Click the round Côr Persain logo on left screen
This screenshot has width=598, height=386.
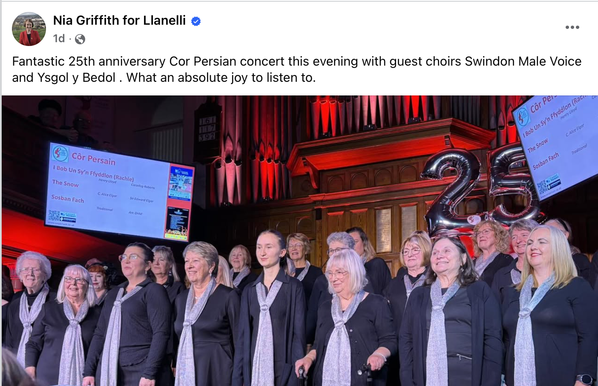click(x=60, y=153)
